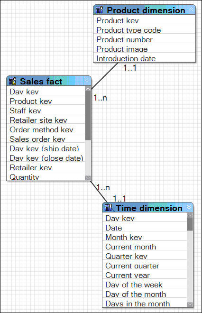Viewport: 202px width, 313px height.
Task: Select Order method key item
Action: pos(46,130)
